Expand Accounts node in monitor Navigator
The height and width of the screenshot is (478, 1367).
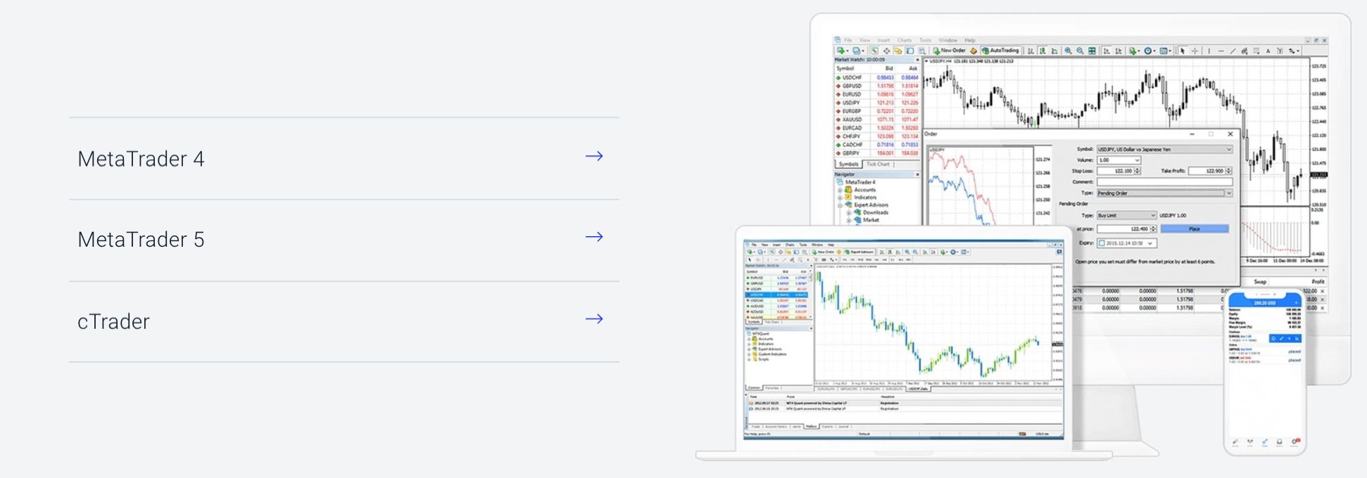click(x=840, y=190)
